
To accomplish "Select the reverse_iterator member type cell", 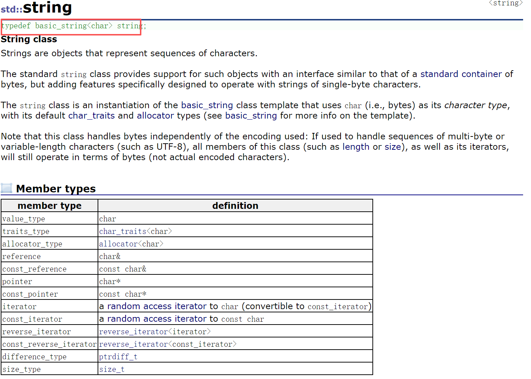I will [50, 331].
